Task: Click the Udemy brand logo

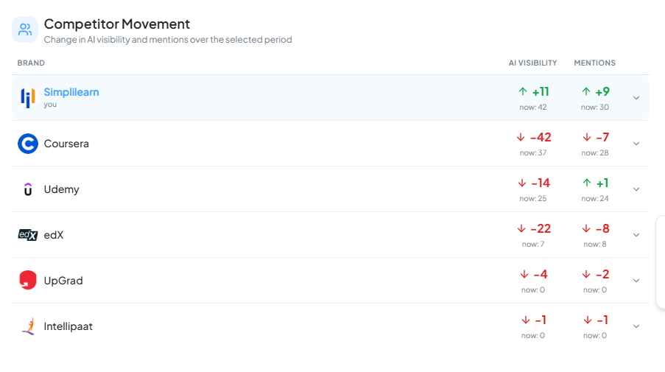Action: [x=28, y=189]
